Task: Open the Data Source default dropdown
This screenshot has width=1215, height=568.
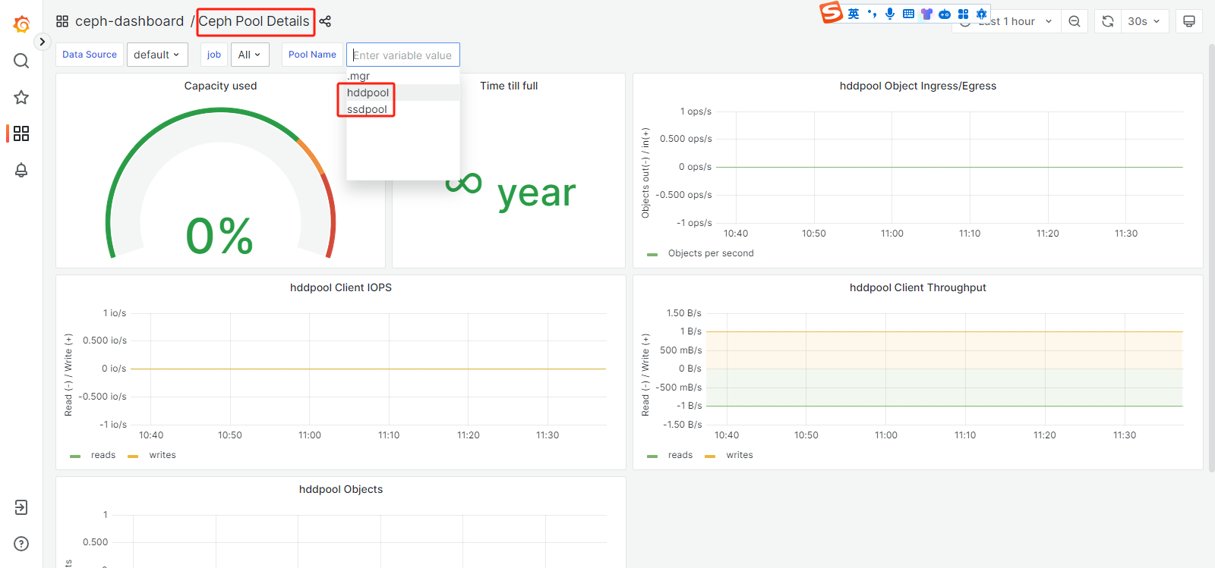Action: [x=157, y=55]
